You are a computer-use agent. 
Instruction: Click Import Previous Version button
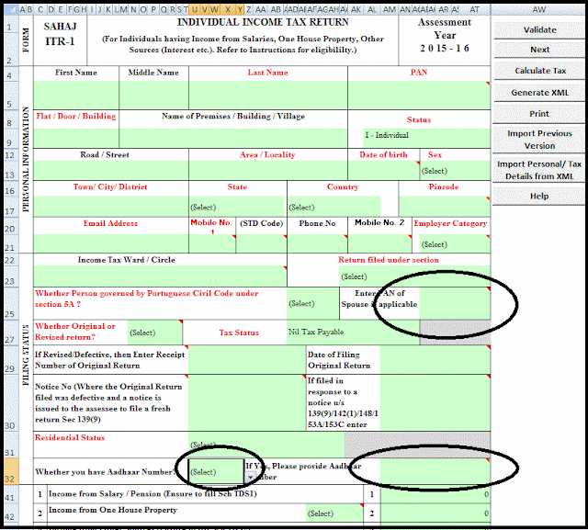click(539, 140)
